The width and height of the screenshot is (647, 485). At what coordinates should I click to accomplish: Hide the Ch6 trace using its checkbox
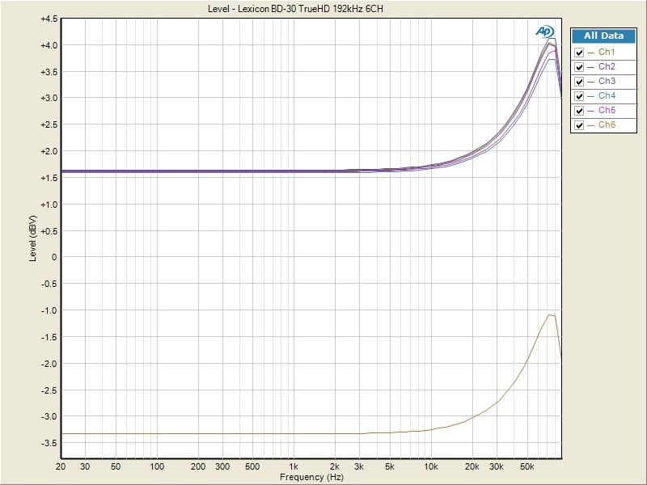click(x=579, y=125)
